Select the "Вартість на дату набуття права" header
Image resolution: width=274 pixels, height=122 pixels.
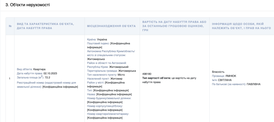pyautogui.click(x=174, y=26)
